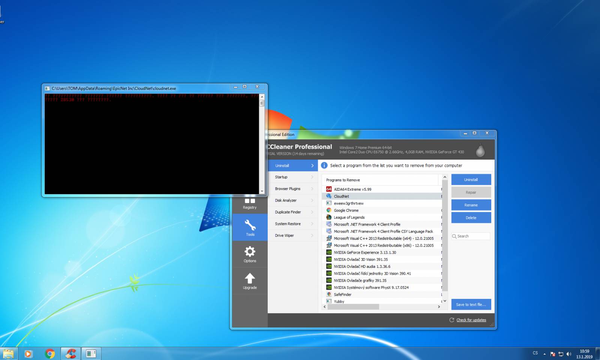This screenshot has height=360, width=600.
Task: Select Visual C++ 2013 Redistributable (x64) row
Action: (382, 238)
